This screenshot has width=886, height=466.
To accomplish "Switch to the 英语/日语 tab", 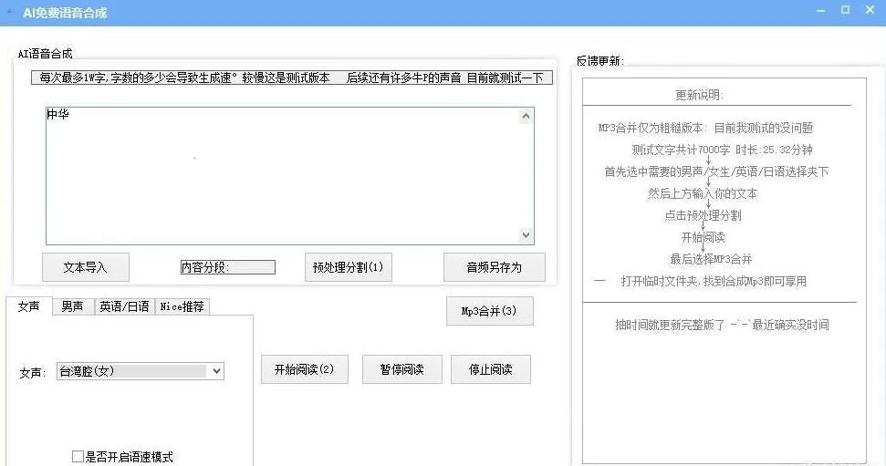I will [124, 306].
